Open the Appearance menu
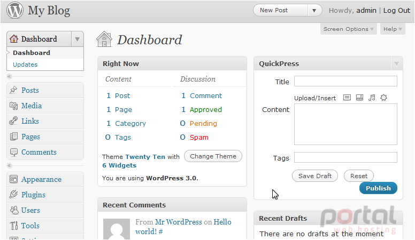Image resolution: width=415 pixels, height=240 pixels. (x=41, y=180)
